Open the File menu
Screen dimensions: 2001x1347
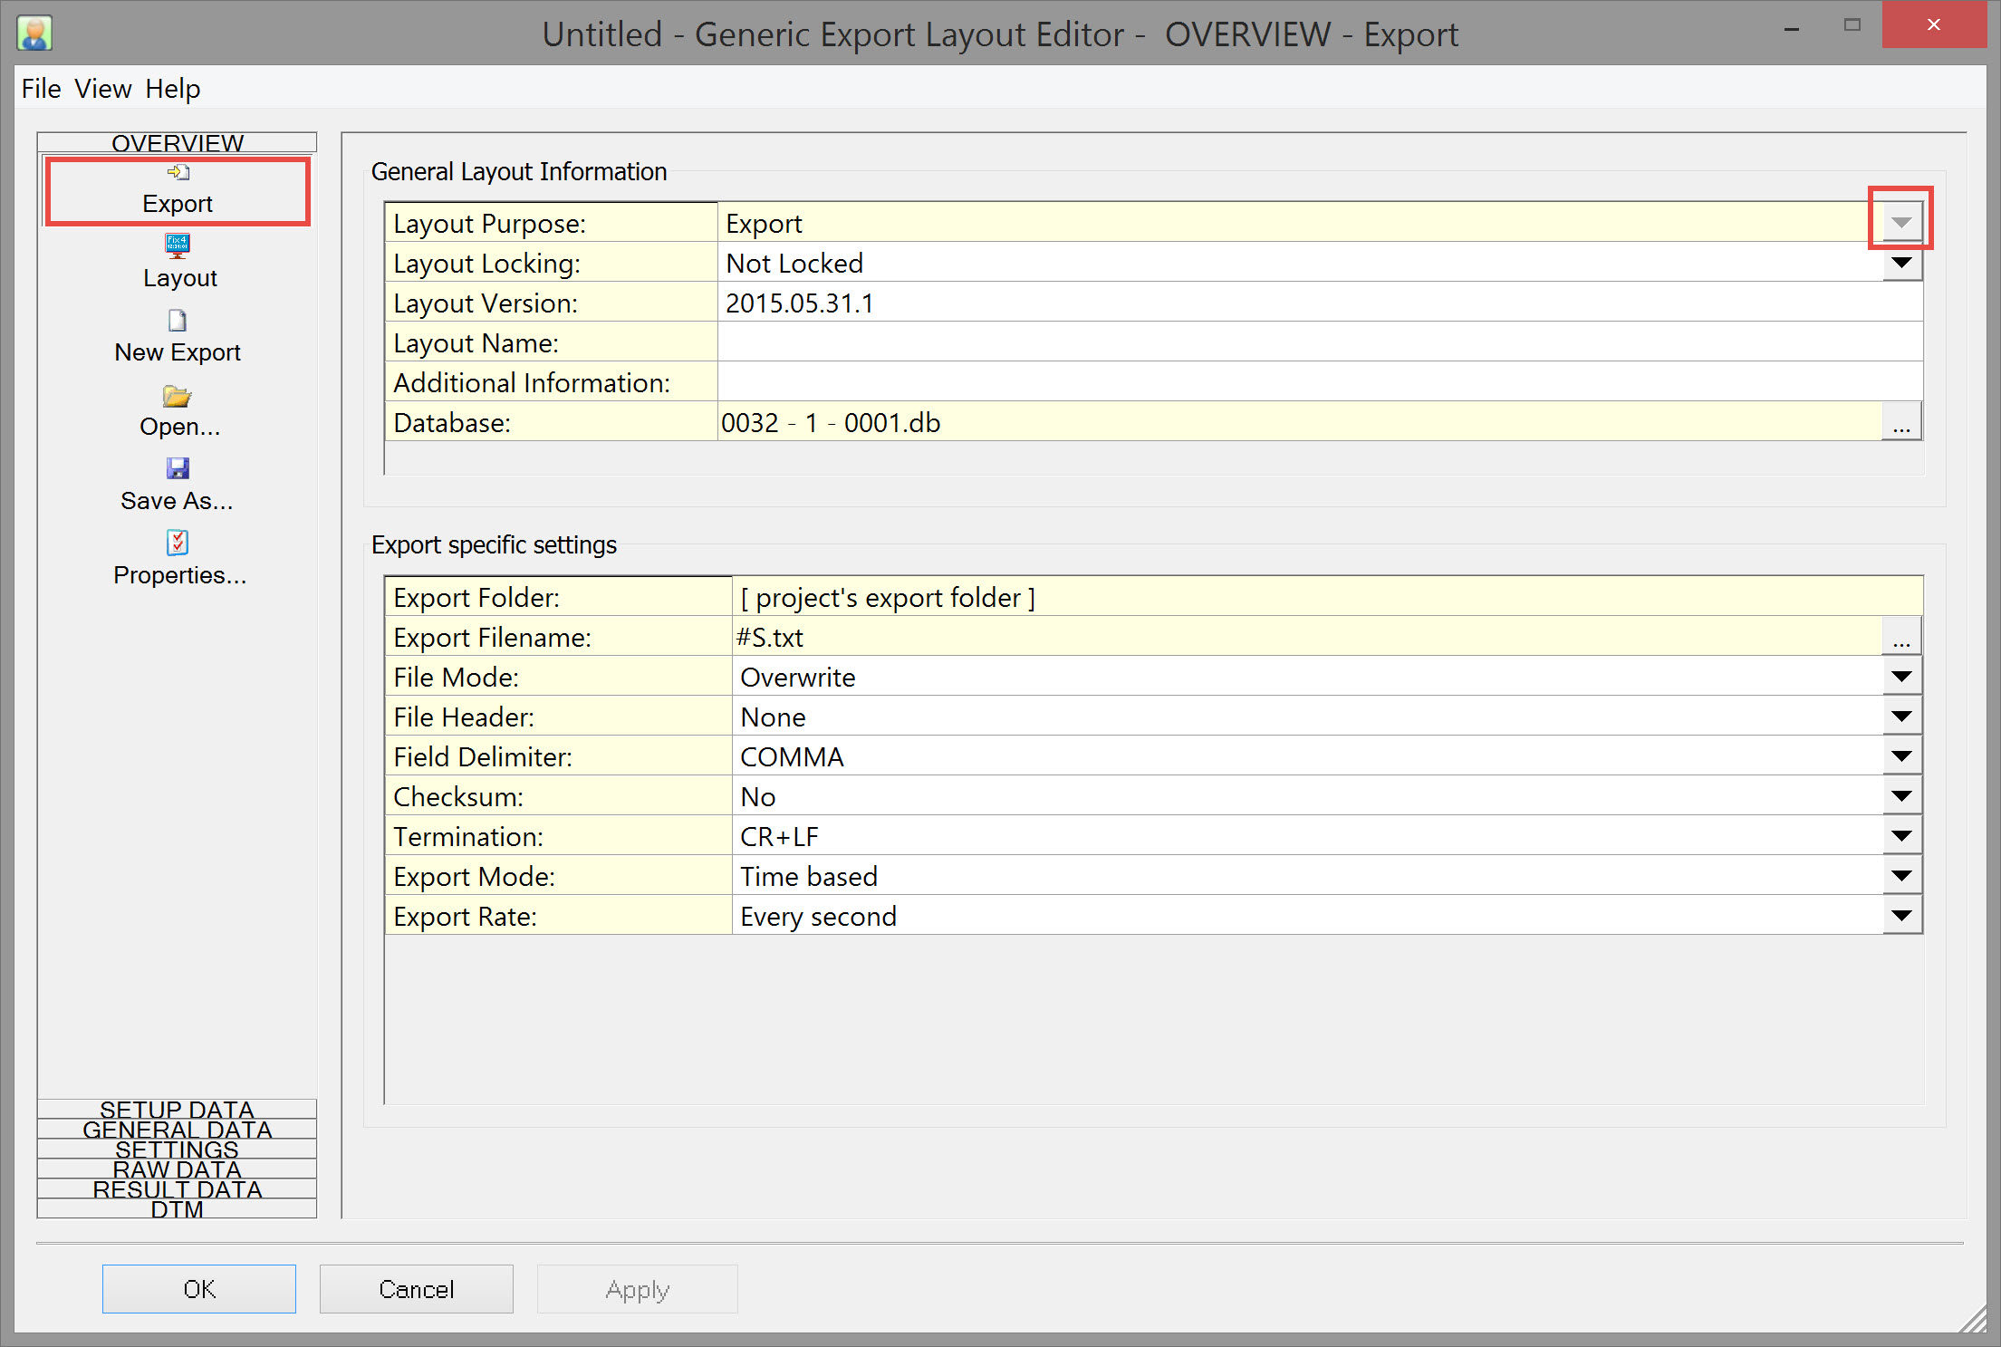[41, 89]
